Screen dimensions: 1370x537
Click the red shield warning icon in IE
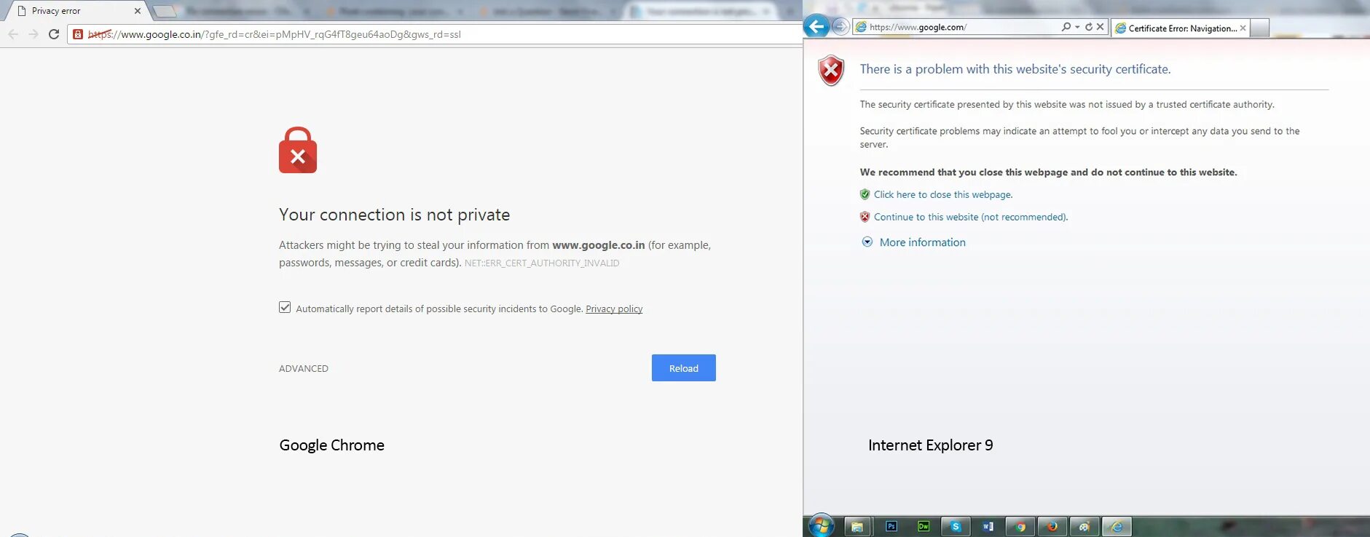(x=831, y=71)
